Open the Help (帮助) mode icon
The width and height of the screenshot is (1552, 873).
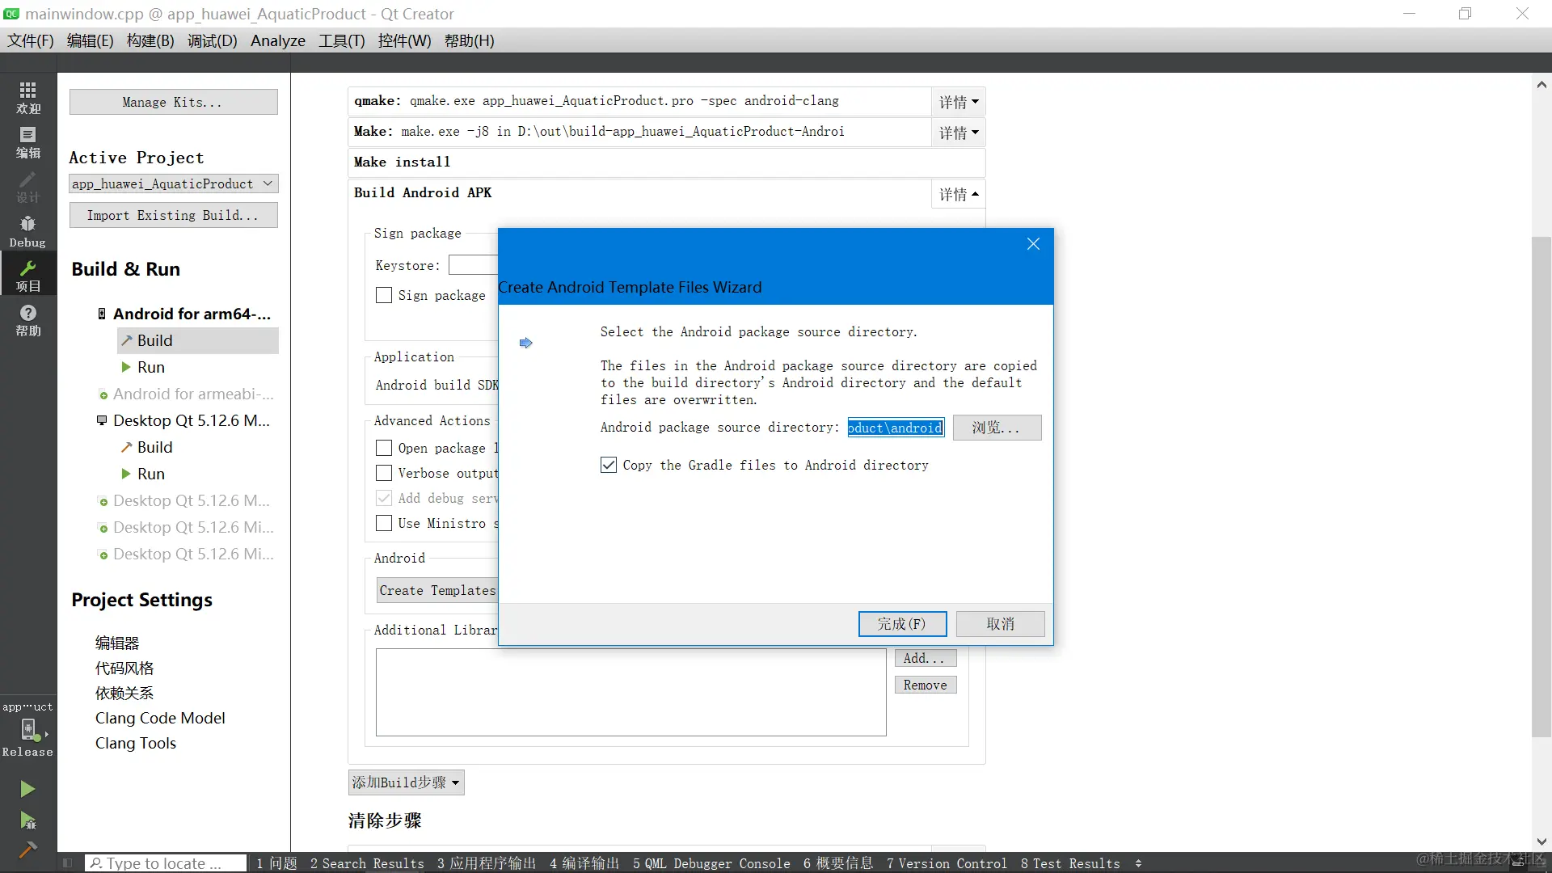pyautogui.click(x=27, y=319)
